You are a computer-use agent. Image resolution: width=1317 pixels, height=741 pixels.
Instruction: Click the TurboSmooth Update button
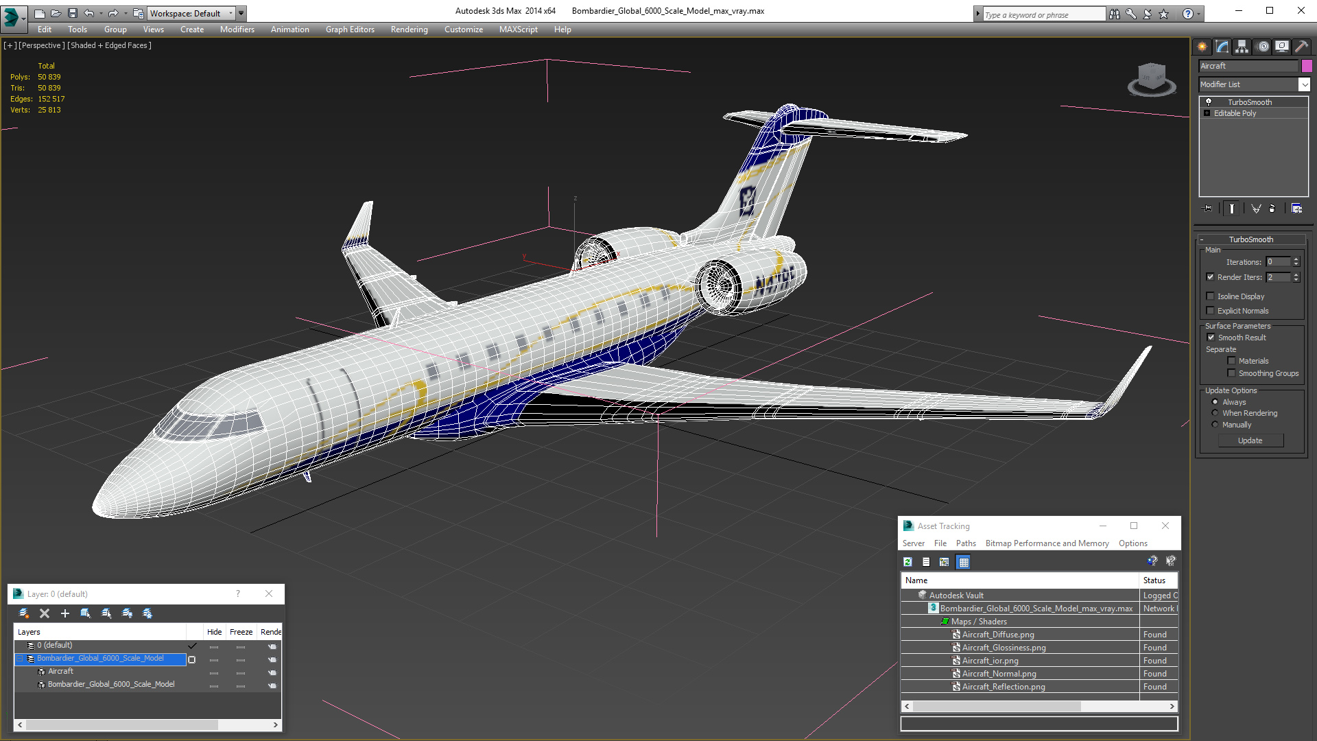coord(1250,440)
